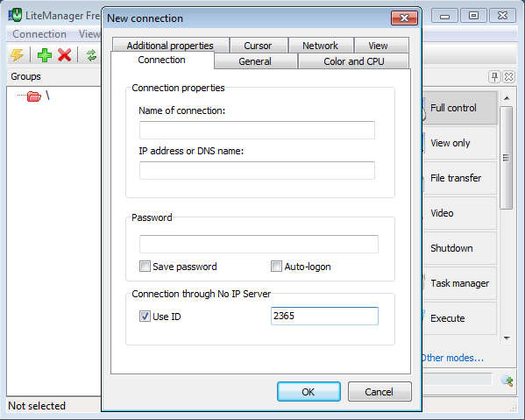Click the green plus add connection icon

45,55
